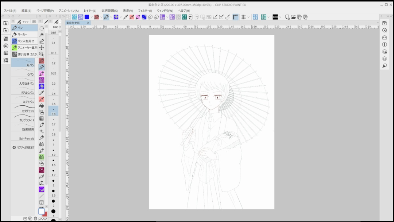
Task: Toggle the grid display icon
Action: [243, 17]
